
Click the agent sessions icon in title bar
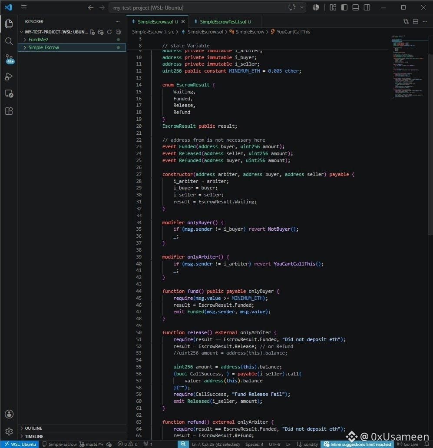(316, 7)
